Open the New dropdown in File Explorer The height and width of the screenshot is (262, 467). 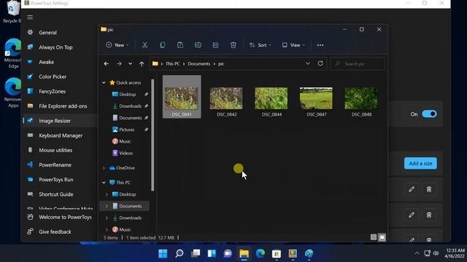pos(117,45)
